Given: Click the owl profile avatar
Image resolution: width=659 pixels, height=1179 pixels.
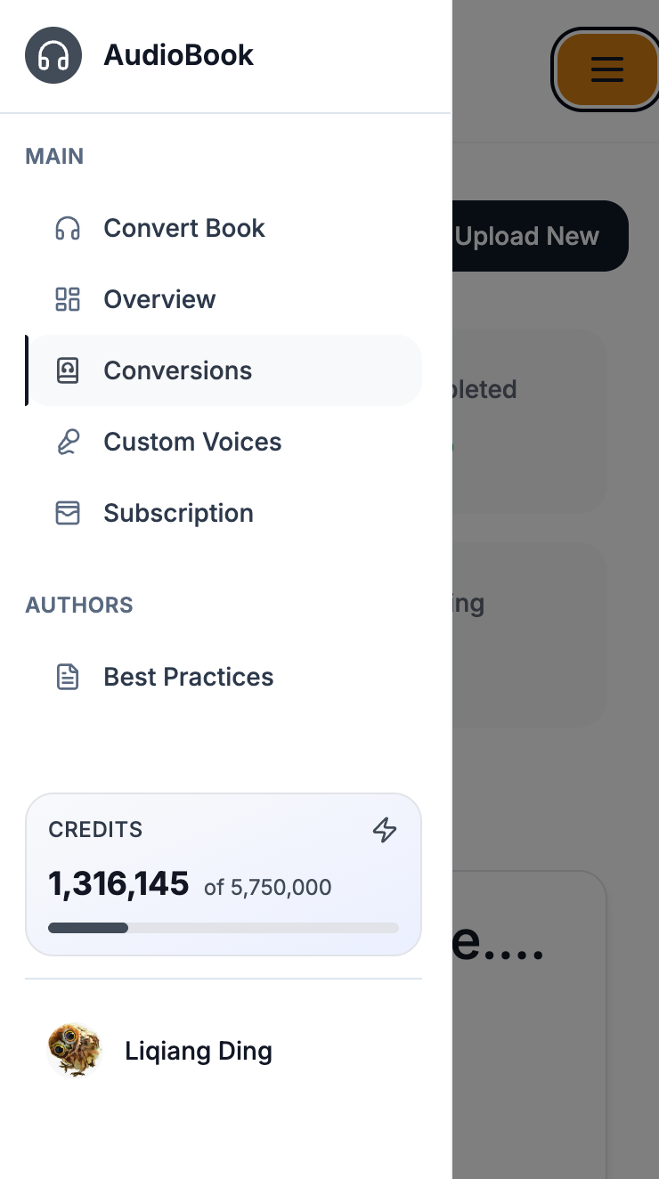Looking at the screenshot, I should pyautogui.click(x=75, y=1051).
